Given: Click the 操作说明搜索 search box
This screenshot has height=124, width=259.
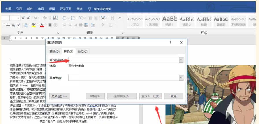Looking at the screenshot, I should tap(102, 9).
